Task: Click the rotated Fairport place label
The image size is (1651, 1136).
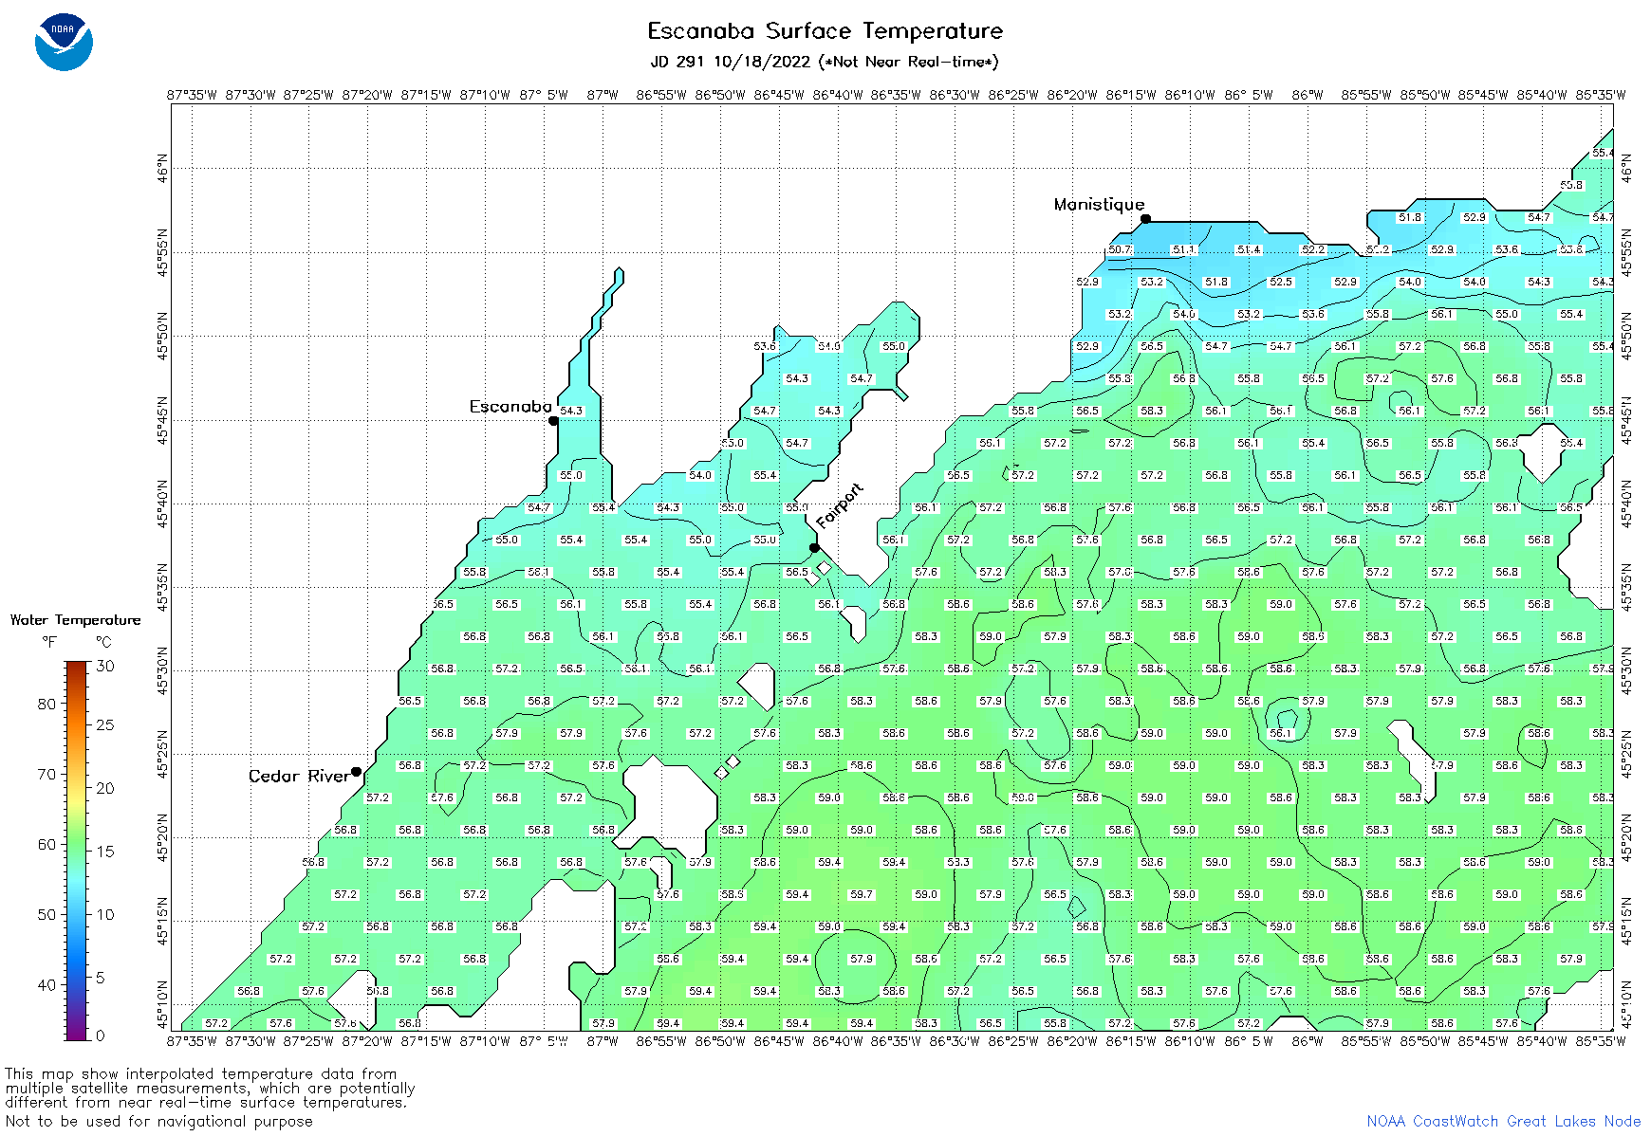Action: click(841, 505)
